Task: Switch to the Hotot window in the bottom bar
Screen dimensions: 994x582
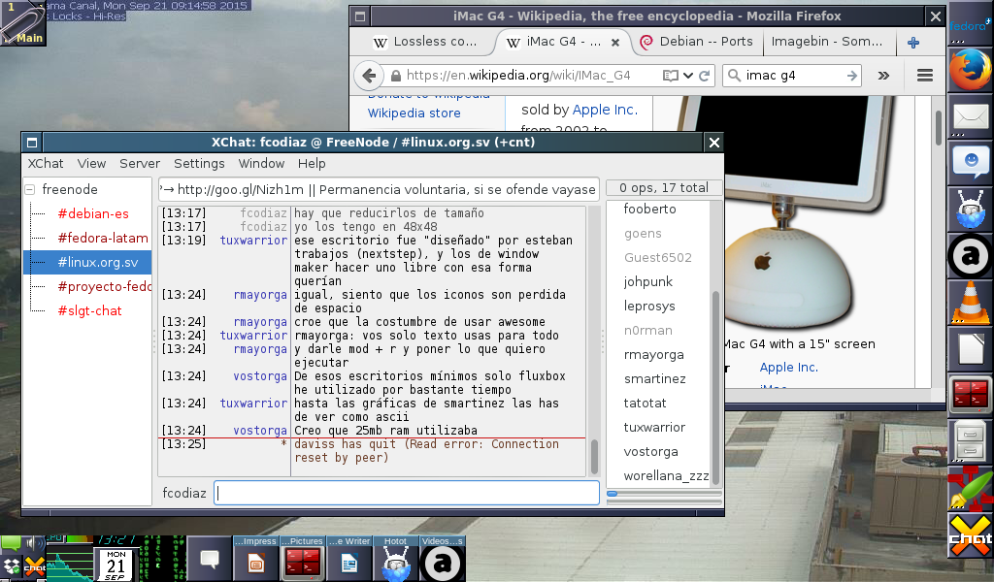Action: 396,558
